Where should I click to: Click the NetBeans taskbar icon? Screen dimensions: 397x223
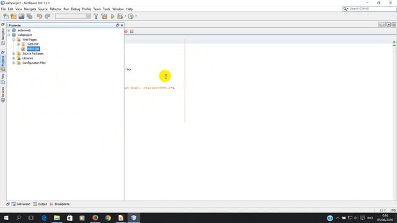pos(134,217)
